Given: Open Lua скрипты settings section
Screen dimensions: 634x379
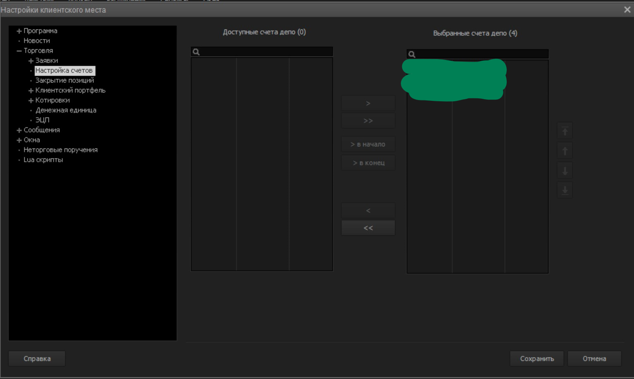Looking at the screenshot, I should point(43,160).
